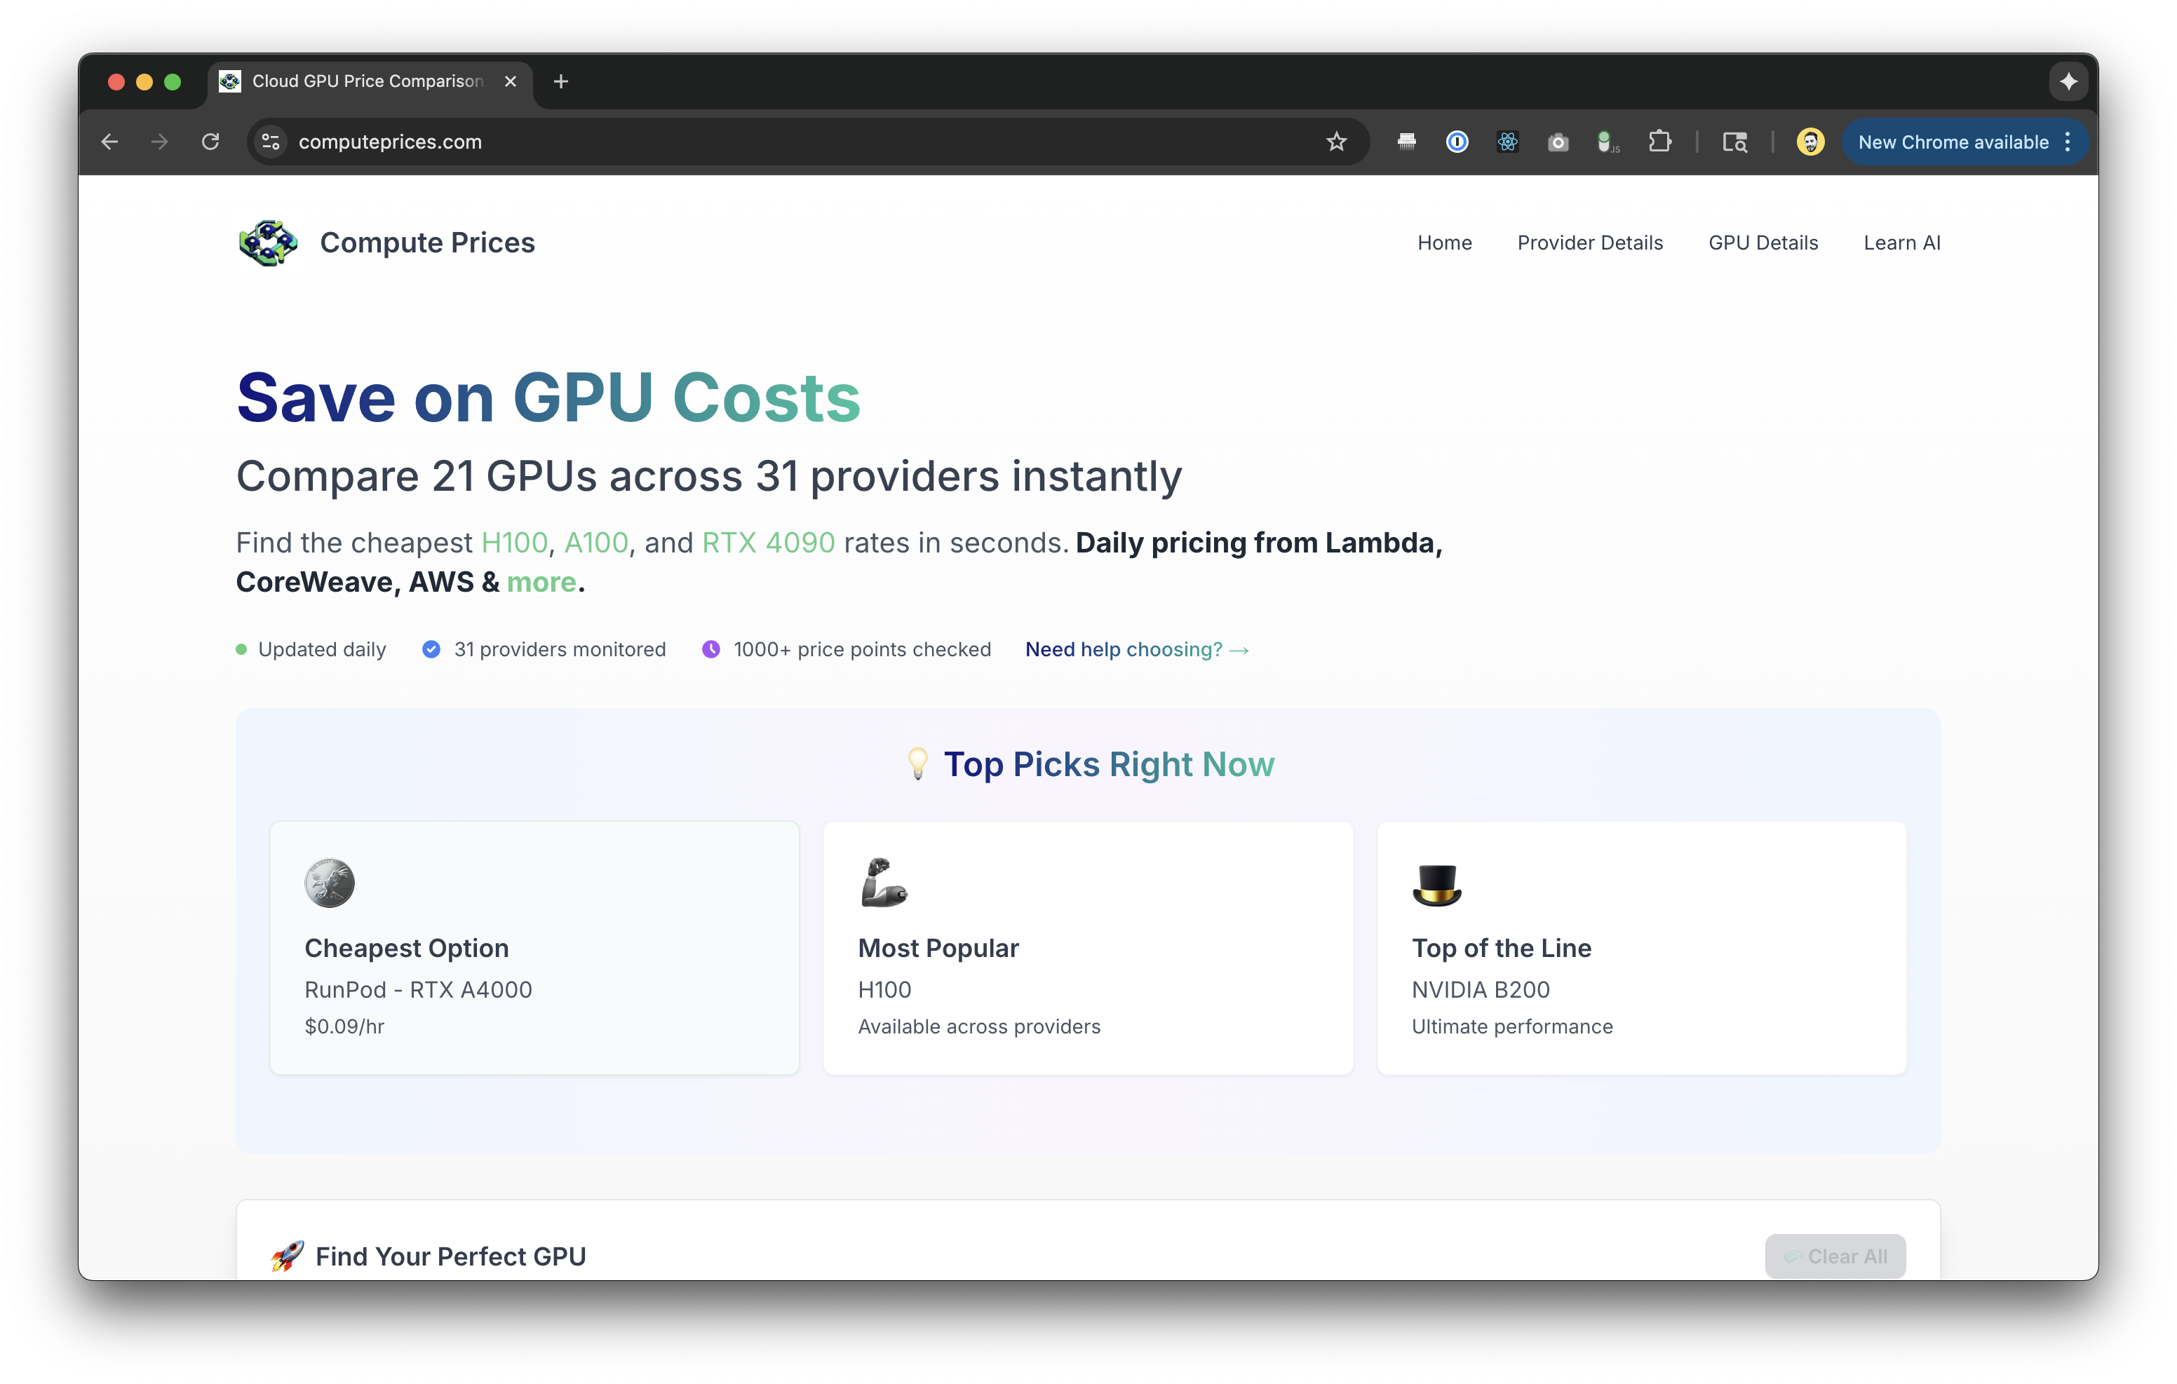
Task: Follow the H100 link in the description
Action: click(x=514, y=543)
